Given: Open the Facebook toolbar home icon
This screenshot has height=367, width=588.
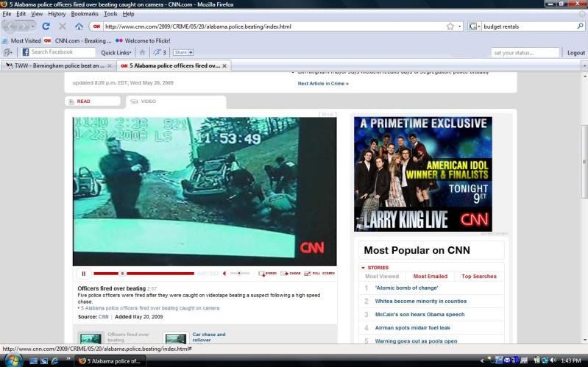Looking at the screenshot, I should click(x=142, y=52).
